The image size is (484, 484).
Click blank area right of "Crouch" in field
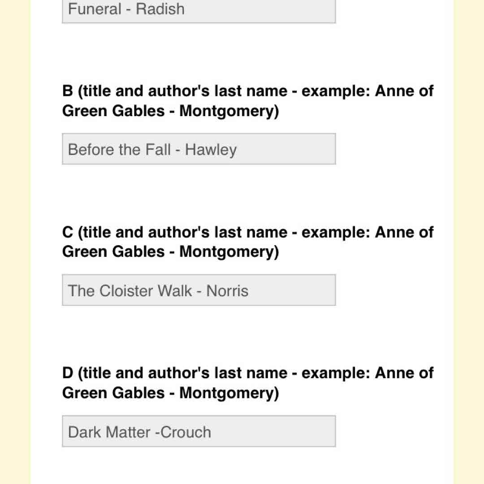pyautogui.click(x=278, y=432)
